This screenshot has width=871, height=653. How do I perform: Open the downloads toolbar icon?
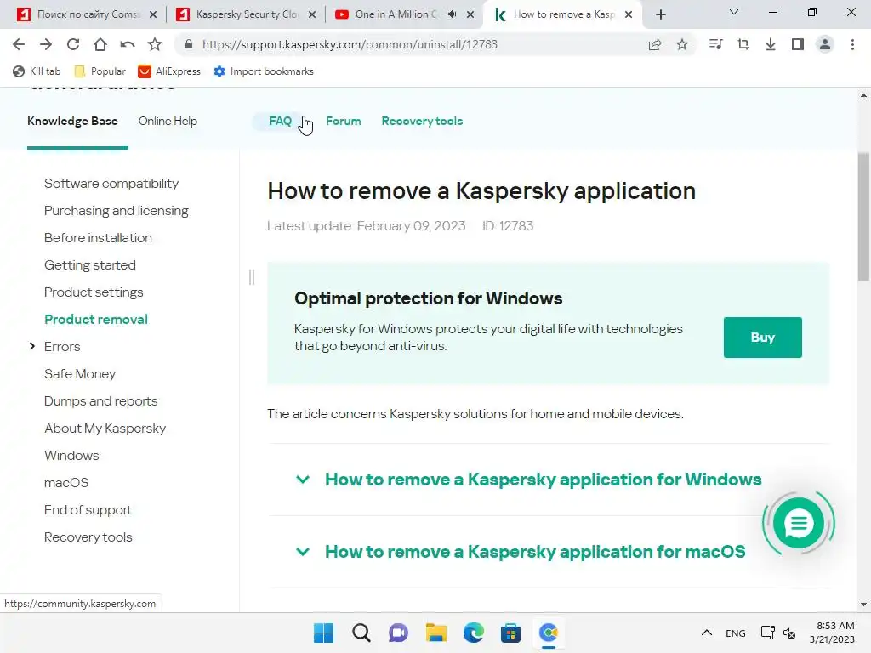(771, 44)
